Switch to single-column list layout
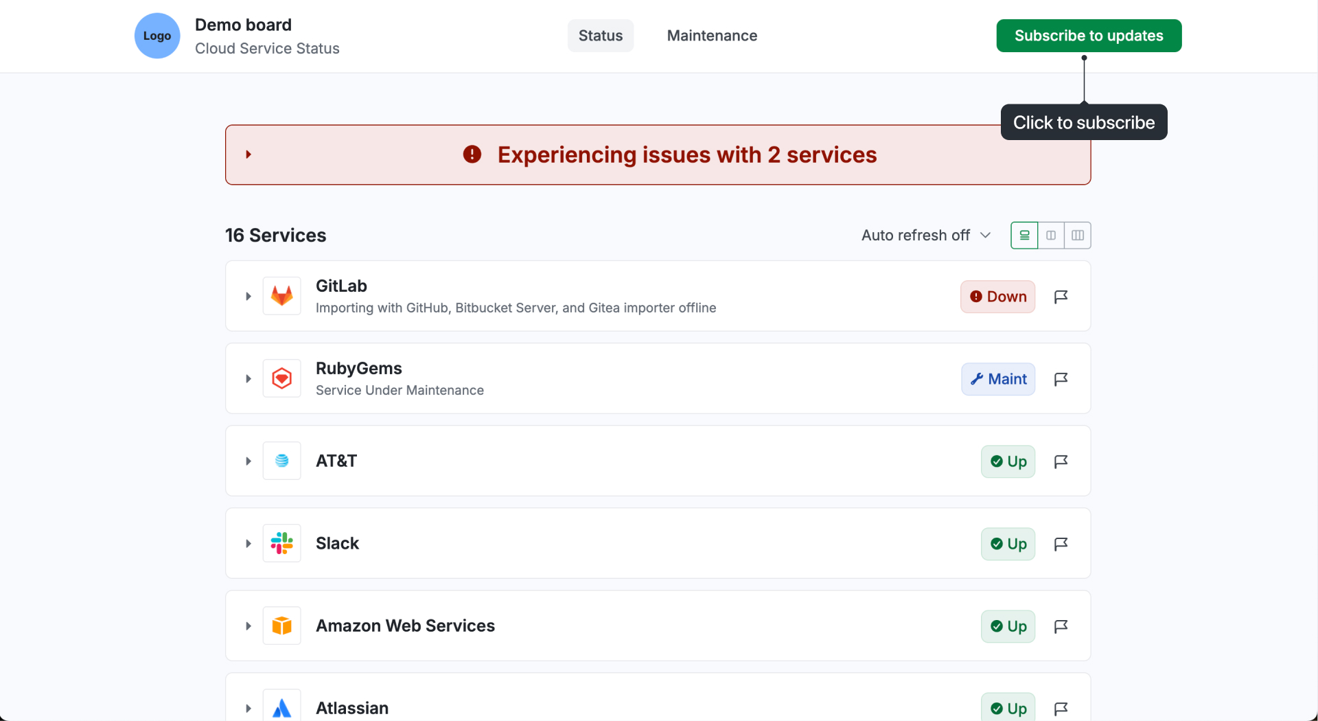1318x721 pixels. 1024,236
